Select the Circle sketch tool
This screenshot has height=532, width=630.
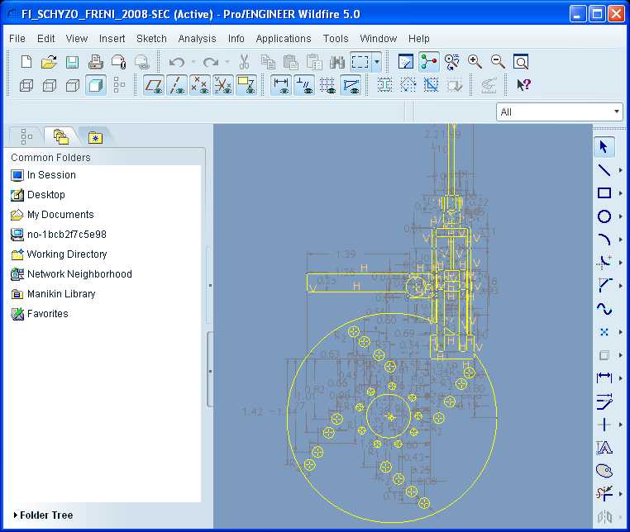click(x=604, y=216)
